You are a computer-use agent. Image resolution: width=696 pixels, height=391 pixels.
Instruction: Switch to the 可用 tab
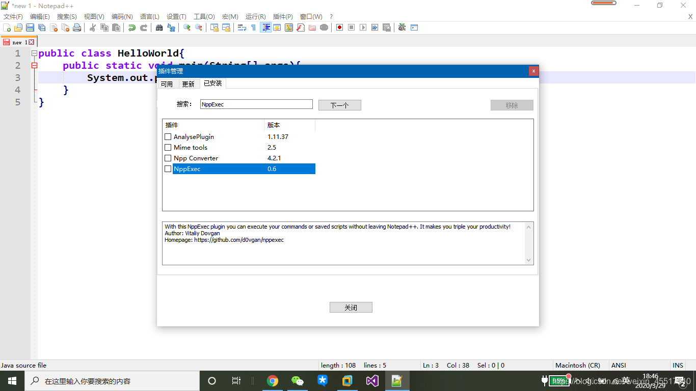point(167,84)
